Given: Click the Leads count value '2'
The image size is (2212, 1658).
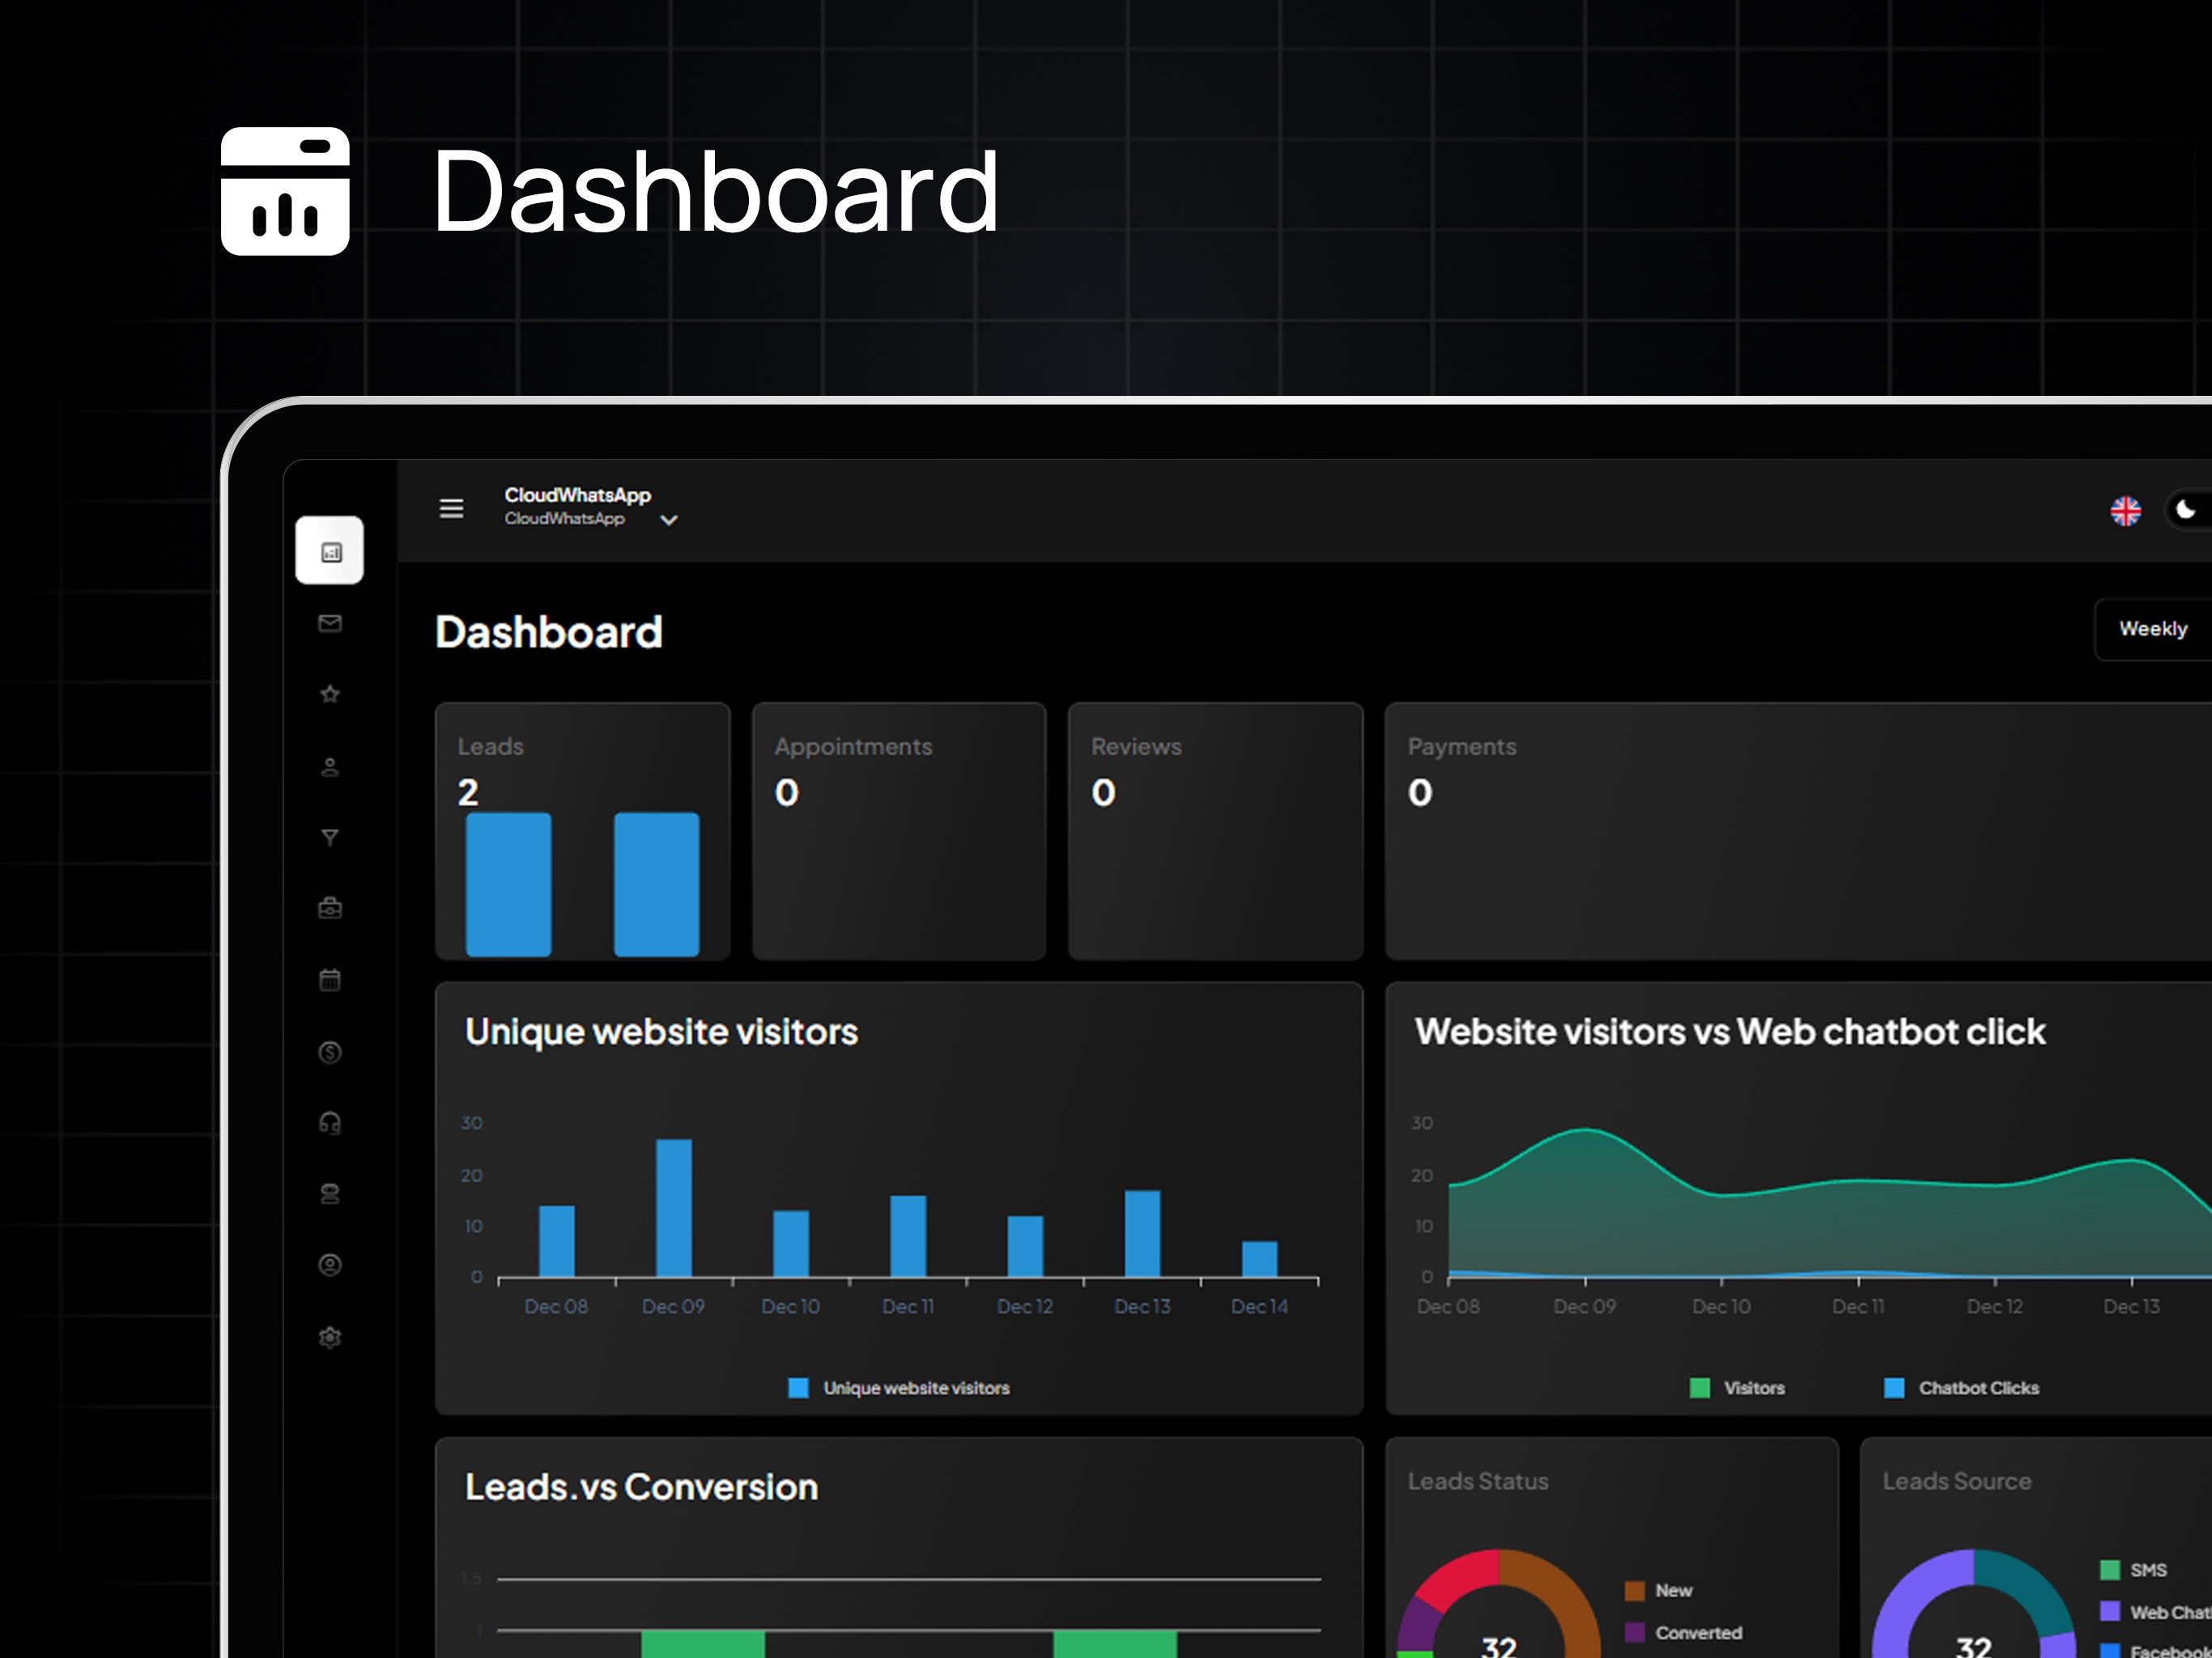Looking at the screenshot, I should [468, 793].
